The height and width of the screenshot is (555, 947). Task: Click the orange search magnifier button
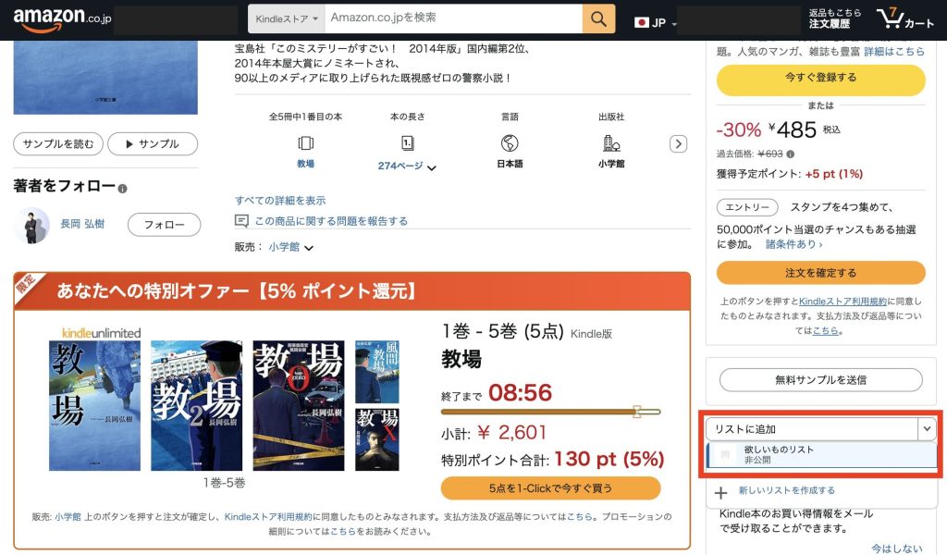click(598, 18)
